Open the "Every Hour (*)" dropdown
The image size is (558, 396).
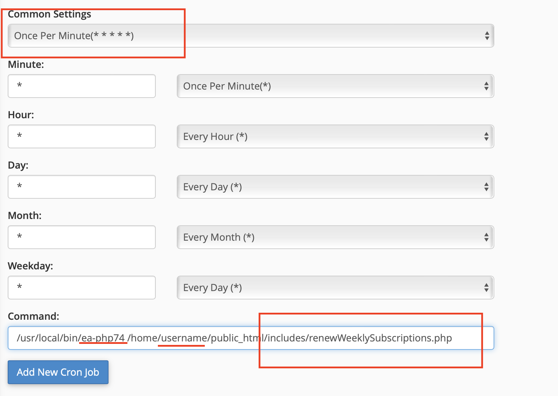(x=329, y=136)
